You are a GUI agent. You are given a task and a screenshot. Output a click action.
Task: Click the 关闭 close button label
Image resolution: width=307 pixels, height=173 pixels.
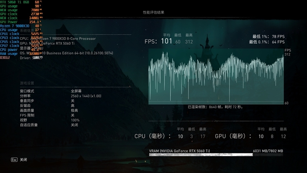pos(24,159)
